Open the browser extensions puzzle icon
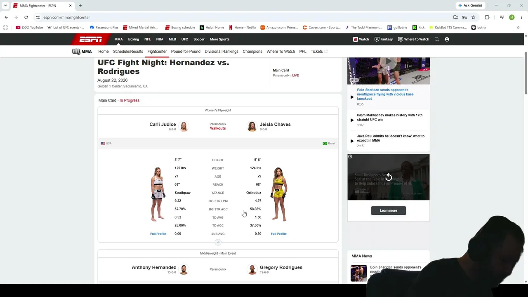This screenshot has height=297, width=528. point(487,17)
